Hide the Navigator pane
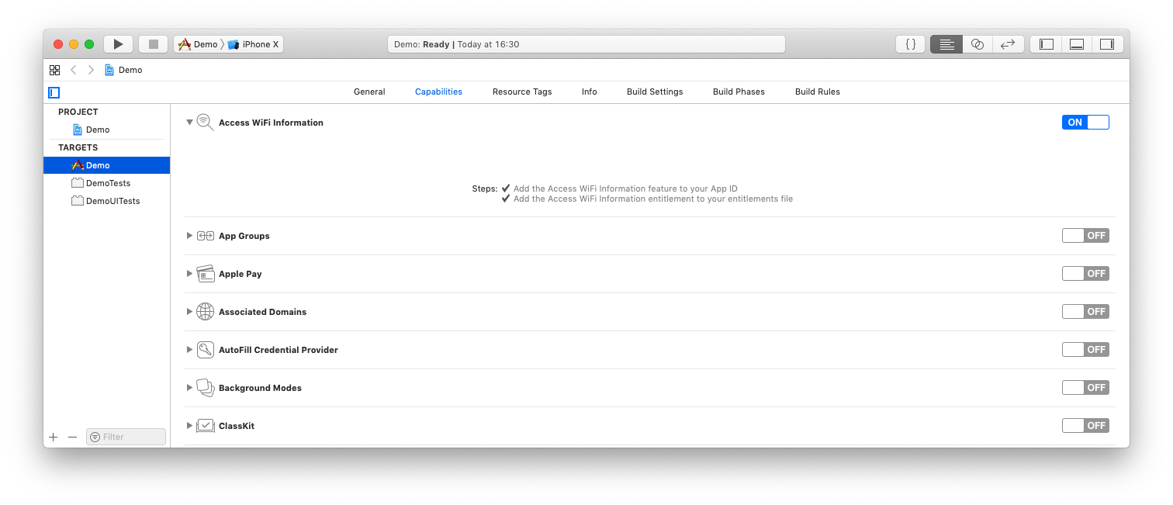1173x505 pixels. pyautogui.click(x=1047, y=44)
